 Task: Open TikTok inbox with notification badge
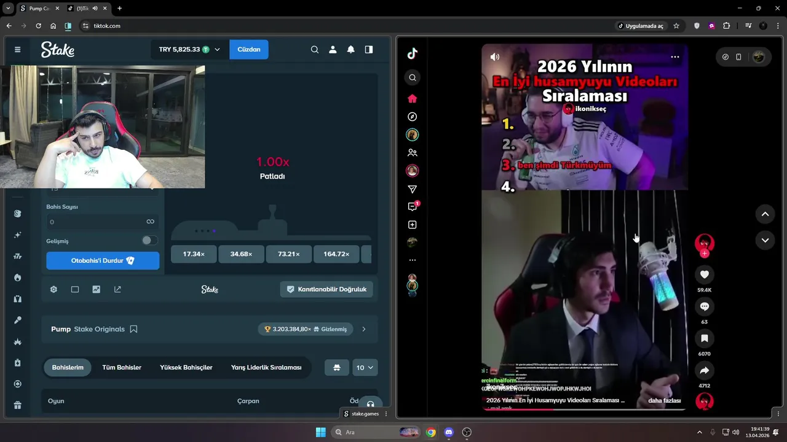click(413, 206)
